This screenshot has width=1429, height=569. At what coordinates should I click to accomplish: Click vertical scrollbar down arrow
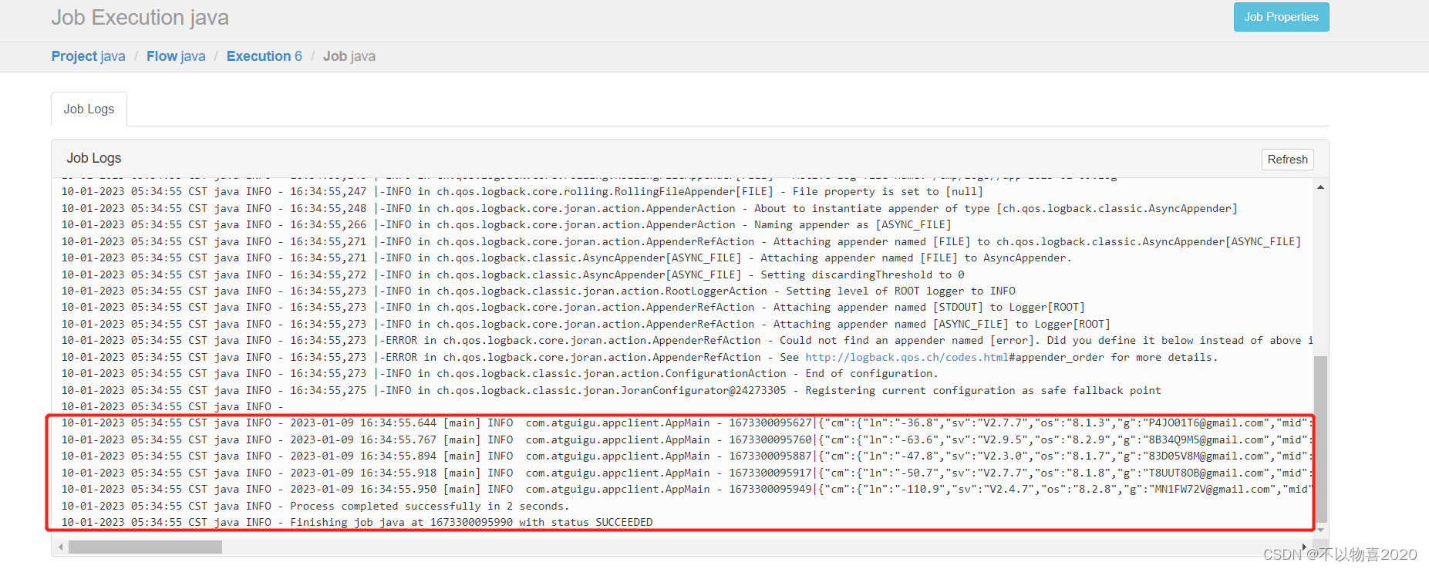(x=1320, y=530)
